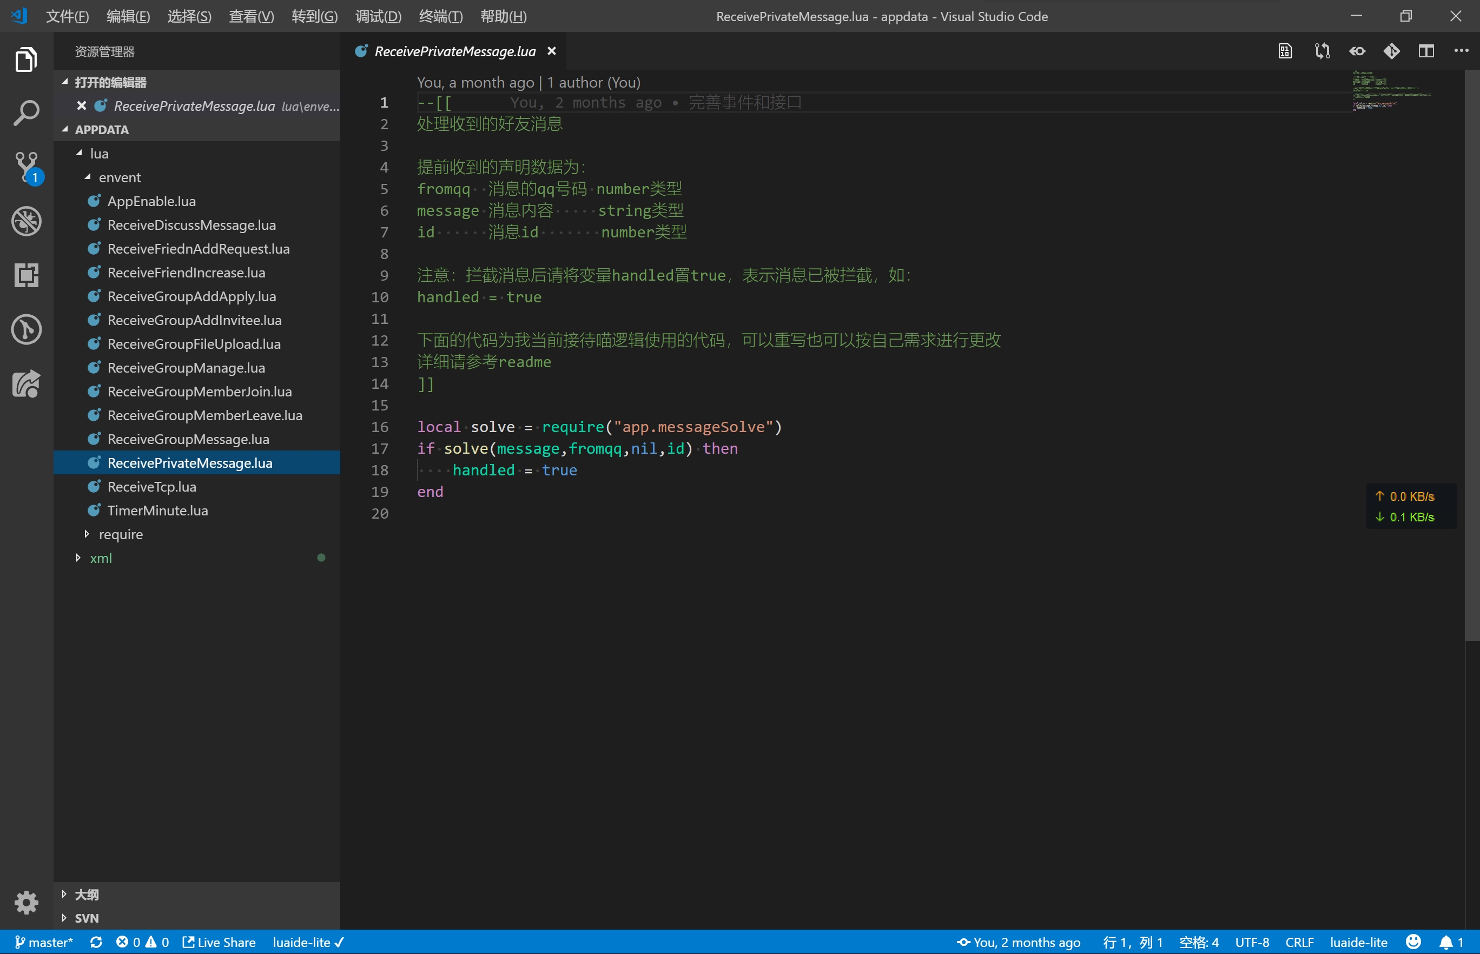The height and width of the screenshot is (954, 1480).
Task: Open ReceiveGroupAddInvitee.lua file
Action: pyautogui.click(x=197, y=320)
